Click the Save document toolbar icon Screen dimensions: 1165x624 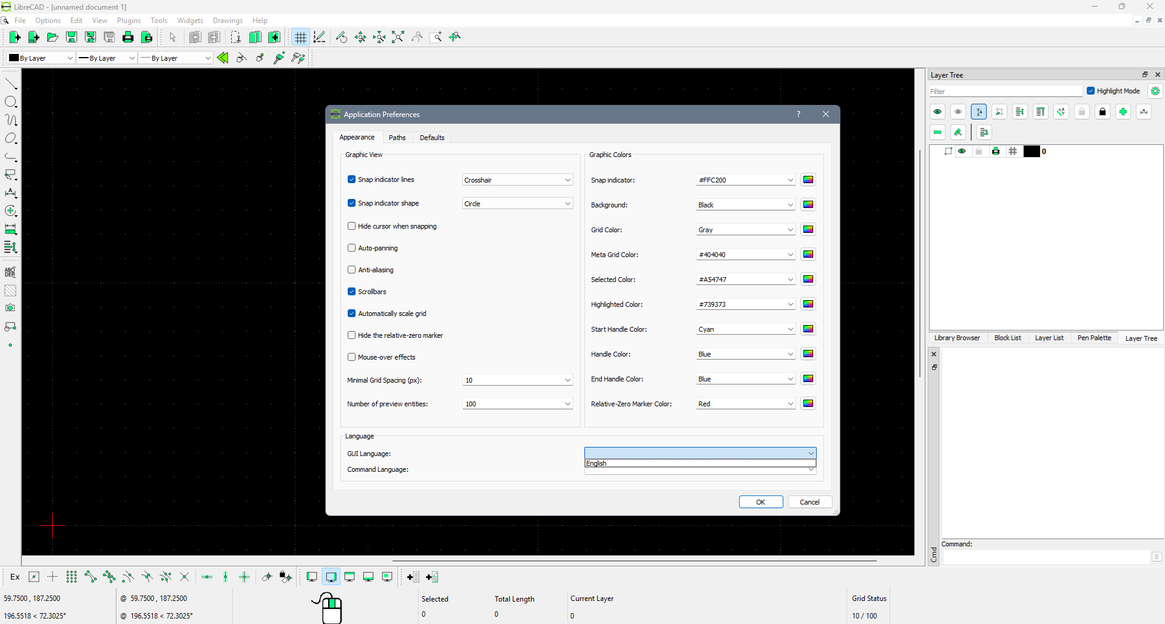click(x=72, y=38)
